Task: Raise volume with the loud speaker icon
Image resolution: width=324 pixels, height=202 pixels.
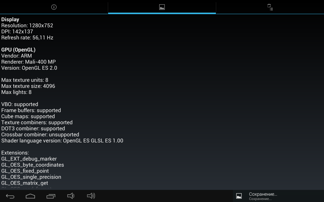Action: pyautogui.click(x=91, y=196)
